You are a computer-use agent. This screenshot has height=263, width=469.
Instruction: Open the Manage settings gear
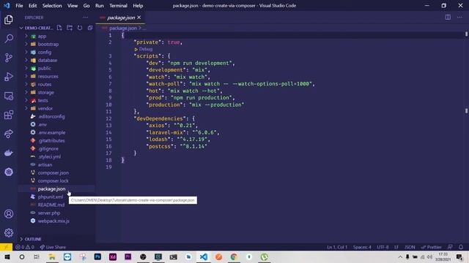(9, 232)
